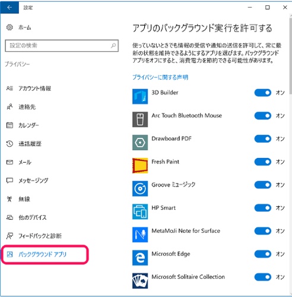Click the Microsoft Solitaire Collection cards icon
This screenshot has height=297, width=292.
tap(140, 281)
